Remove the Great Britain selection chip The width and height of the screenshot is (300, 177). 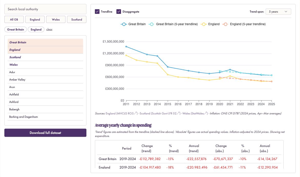pos(15,30)
